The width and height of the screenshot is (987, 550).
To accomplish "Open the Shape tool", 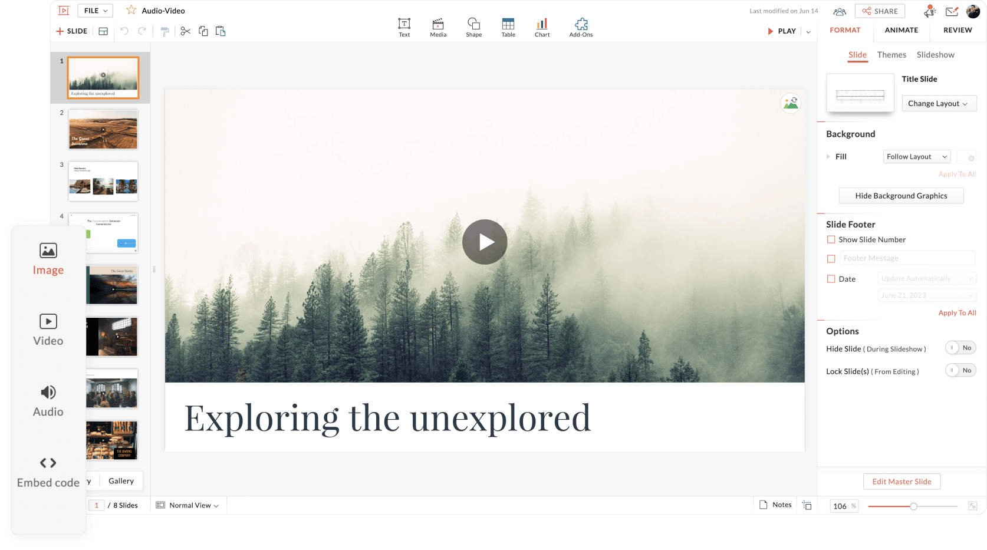I will pyautogui.click(x=473, y=27).
